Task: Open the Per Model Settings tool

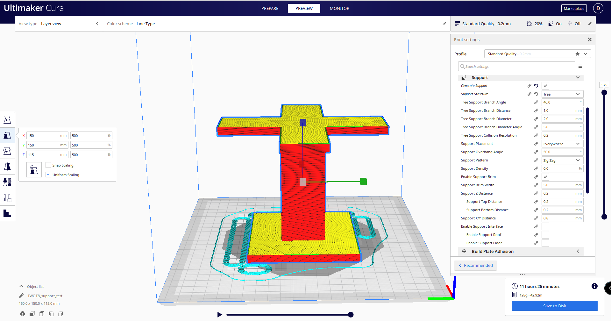Action: point(7,182)
